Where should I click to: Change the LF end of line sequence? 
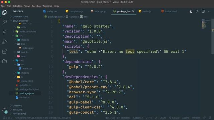tap(156, 118)
